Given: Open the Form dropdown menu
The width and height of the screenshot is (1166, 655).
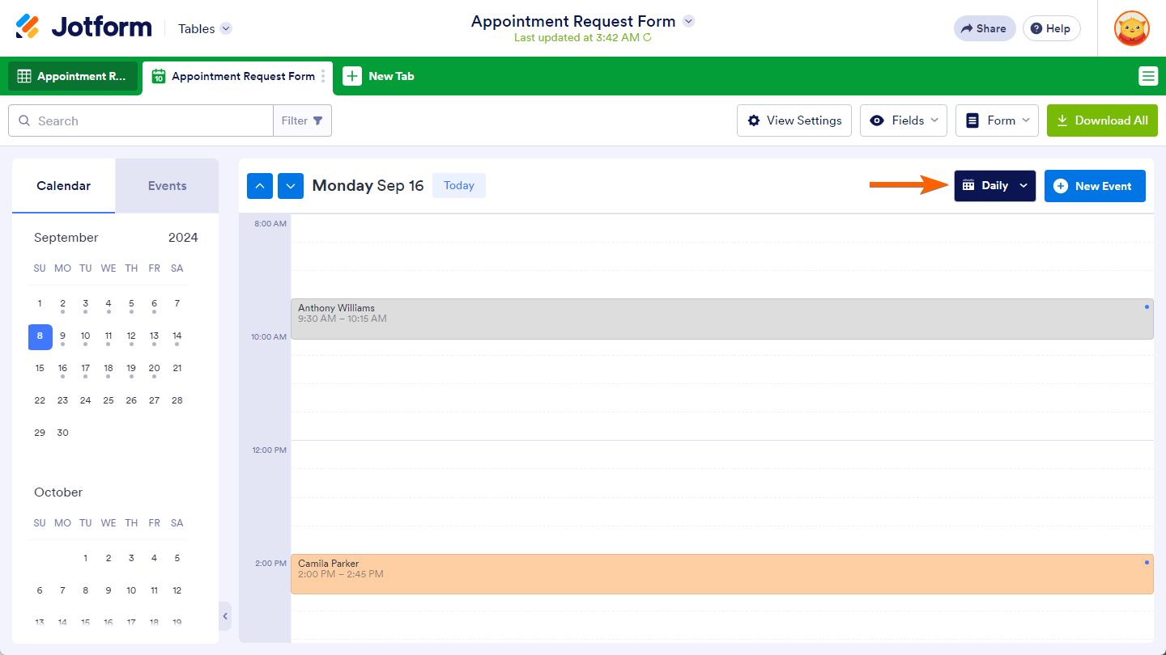Looking at the screenshot, I should 996,120.
